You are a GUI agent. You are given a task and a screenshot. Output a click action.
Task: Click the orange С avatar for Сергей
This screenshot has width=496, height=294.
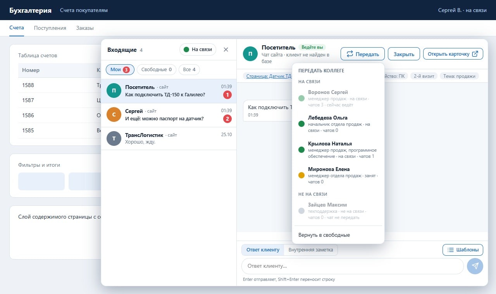[x=114, y=115]
